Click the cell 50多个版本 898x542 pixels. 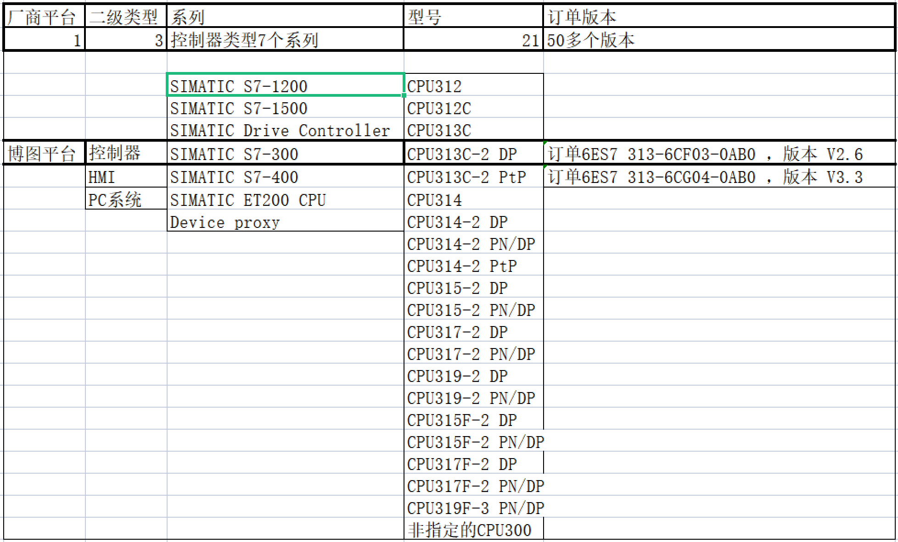point(719,40)
